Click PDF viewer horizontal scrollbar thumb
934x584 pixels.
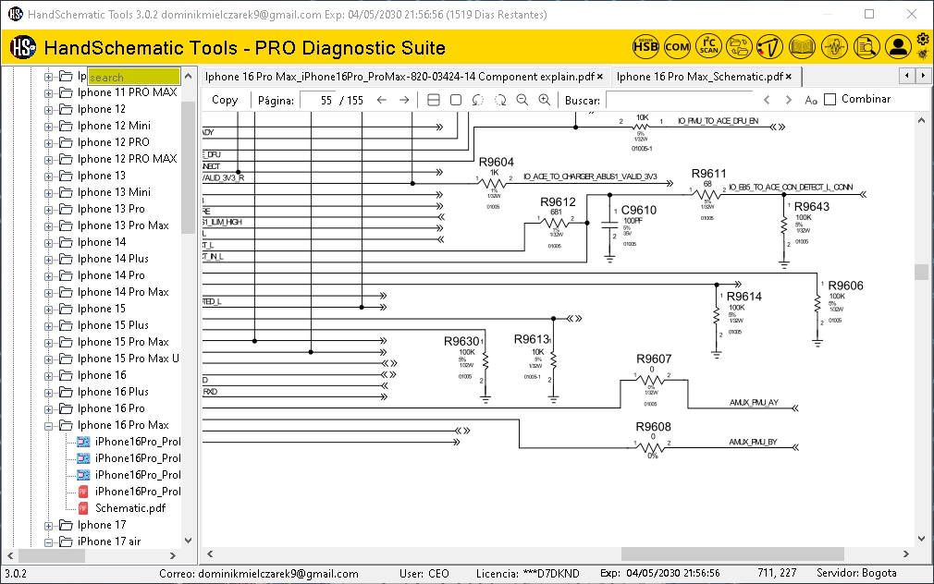click(732, 554)
